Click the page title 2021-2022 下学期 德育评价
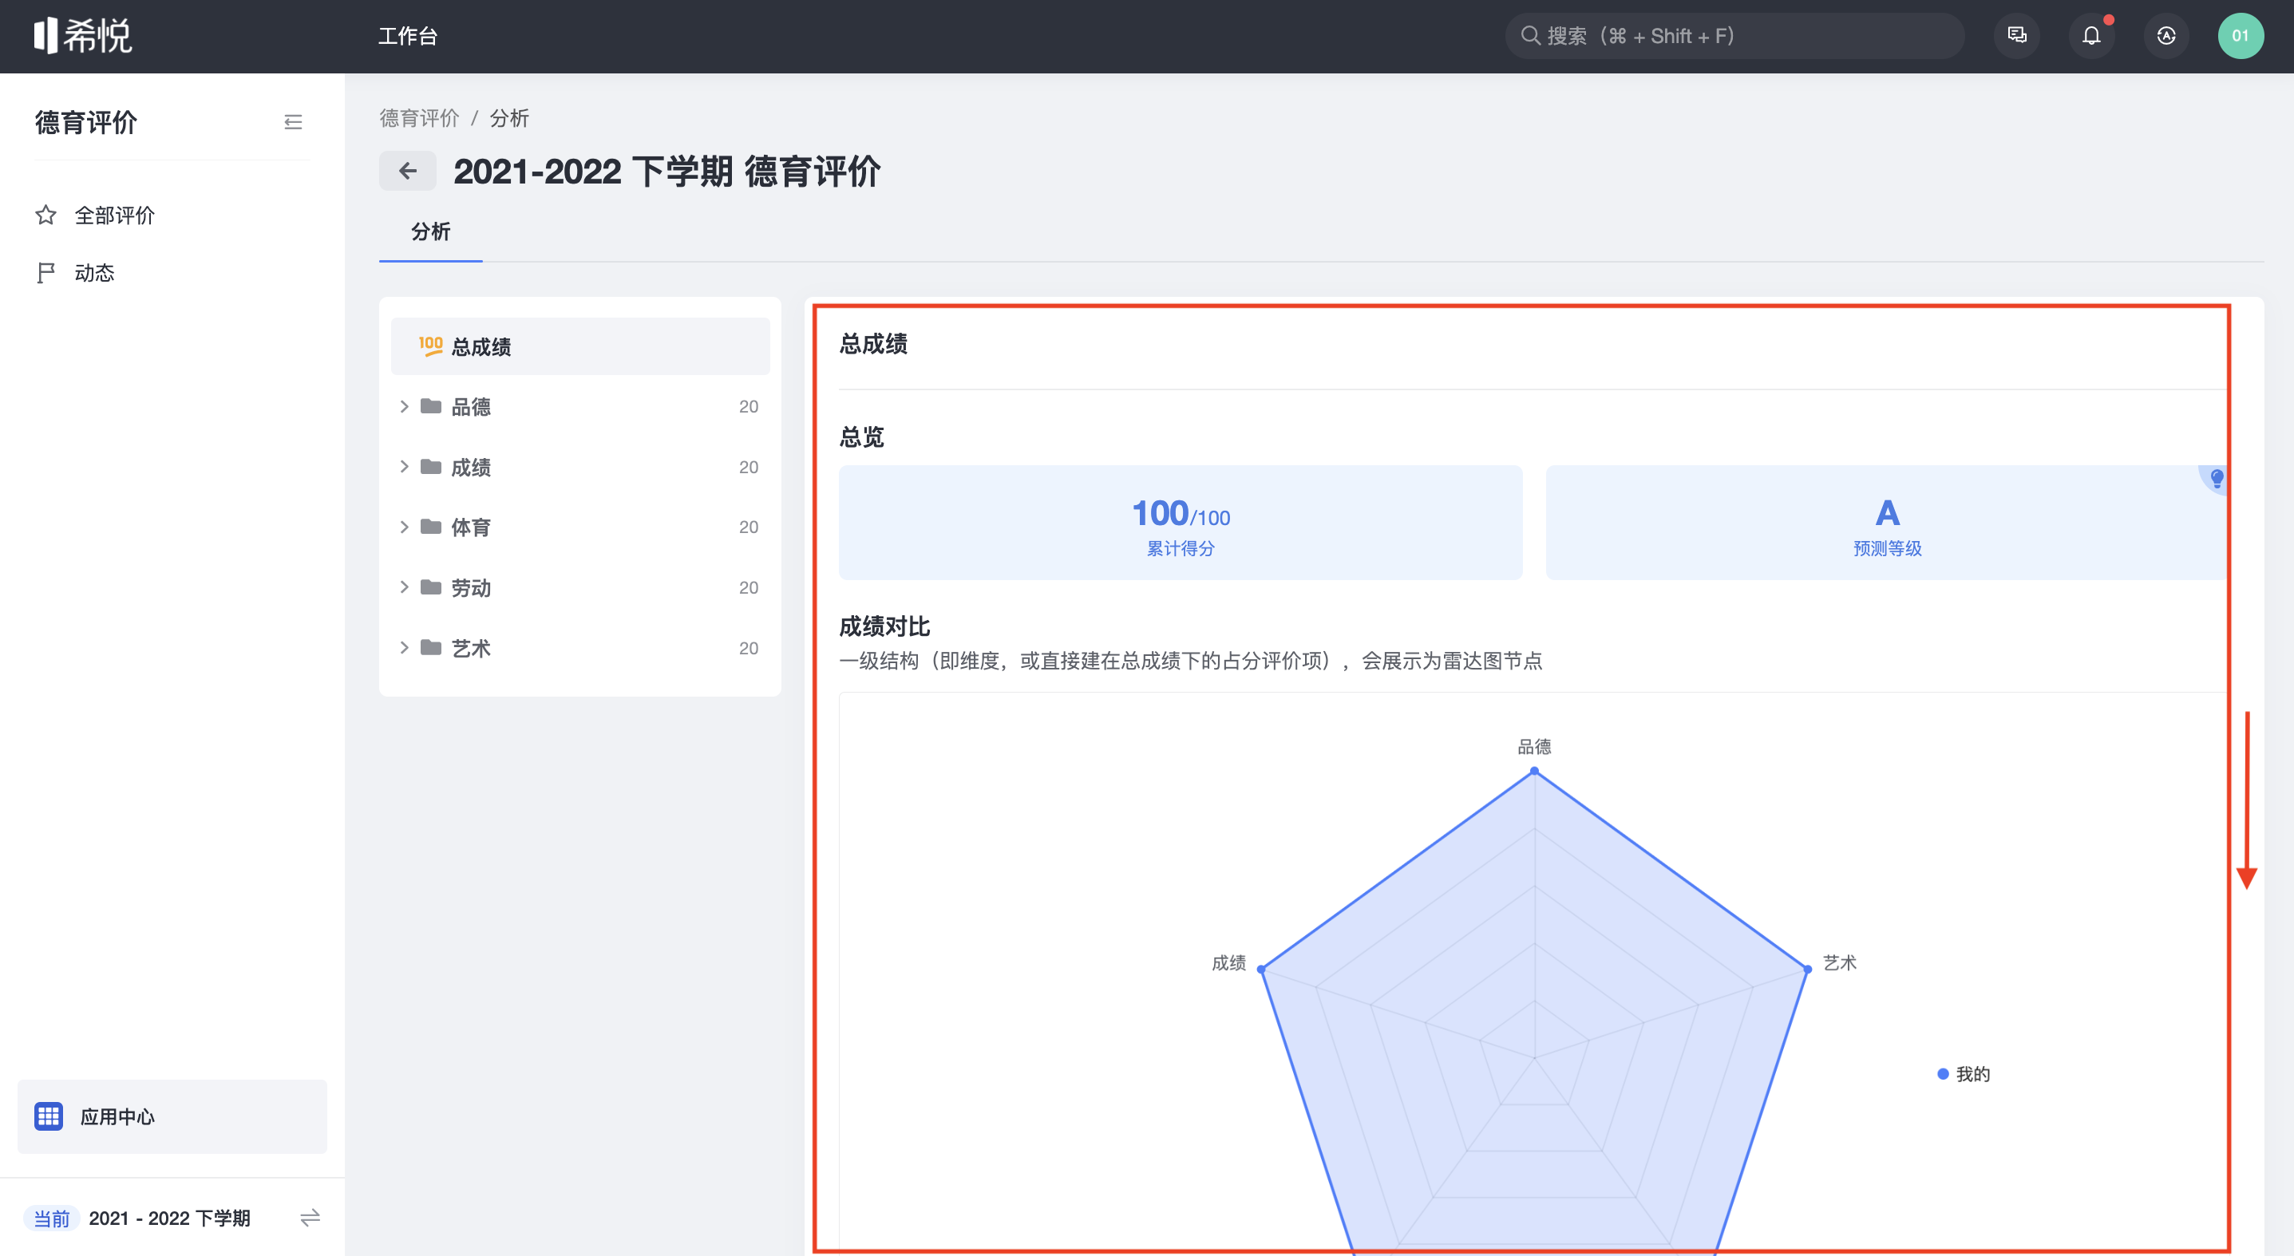Viewport: 2294px width, 1256px height. pos(667,171)
